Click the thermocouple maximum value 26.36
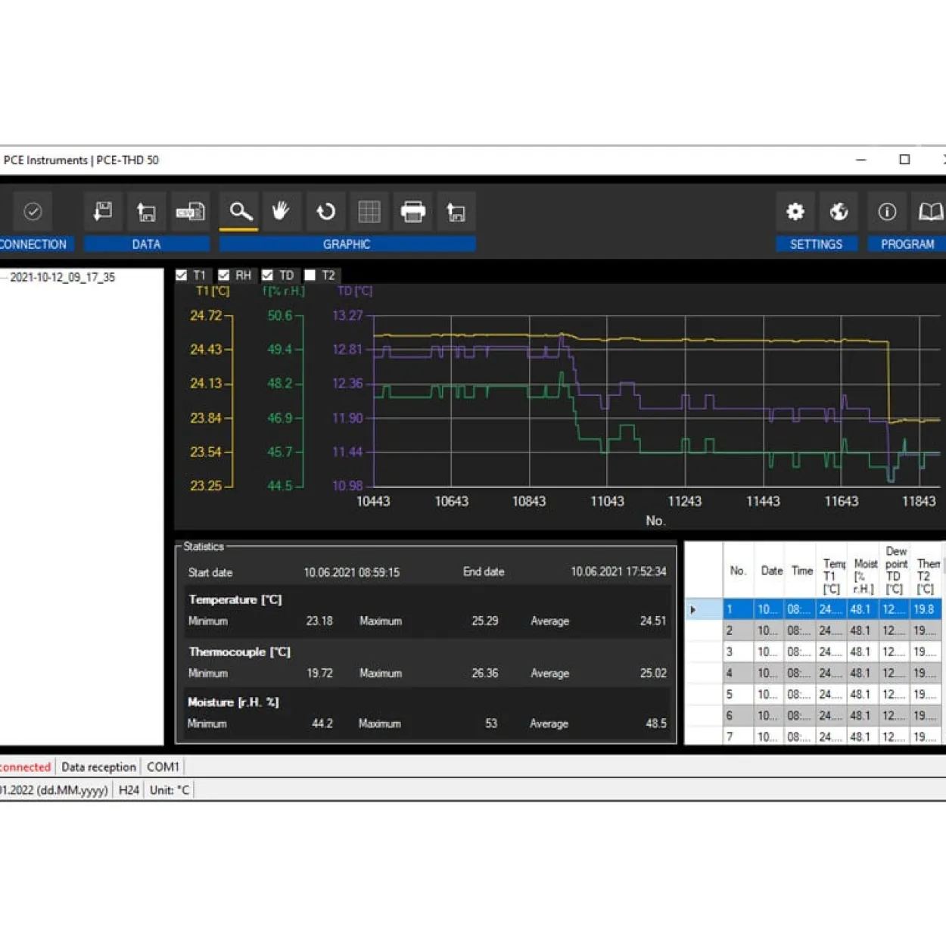 (484, 673)
